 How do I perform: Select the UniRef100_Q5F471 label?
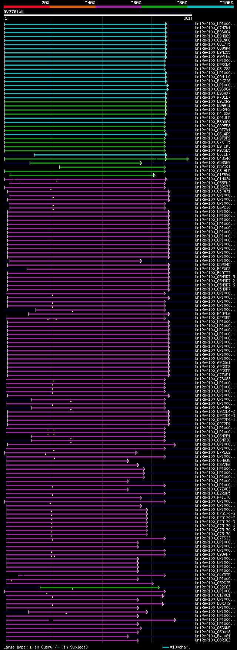pyautogui.click(x=213, y=191)
